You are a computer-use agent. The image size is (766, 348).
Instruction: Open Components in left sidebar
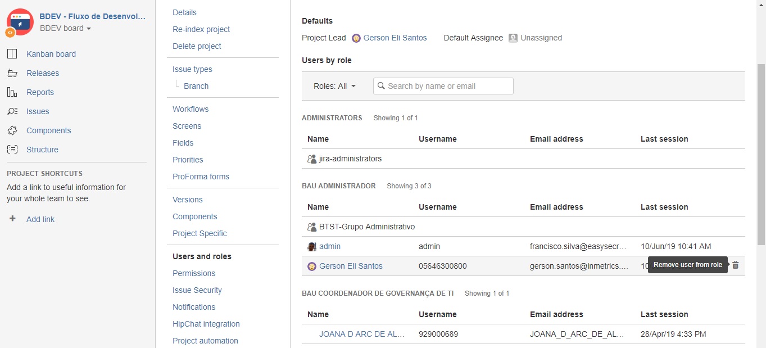[49, 130]
